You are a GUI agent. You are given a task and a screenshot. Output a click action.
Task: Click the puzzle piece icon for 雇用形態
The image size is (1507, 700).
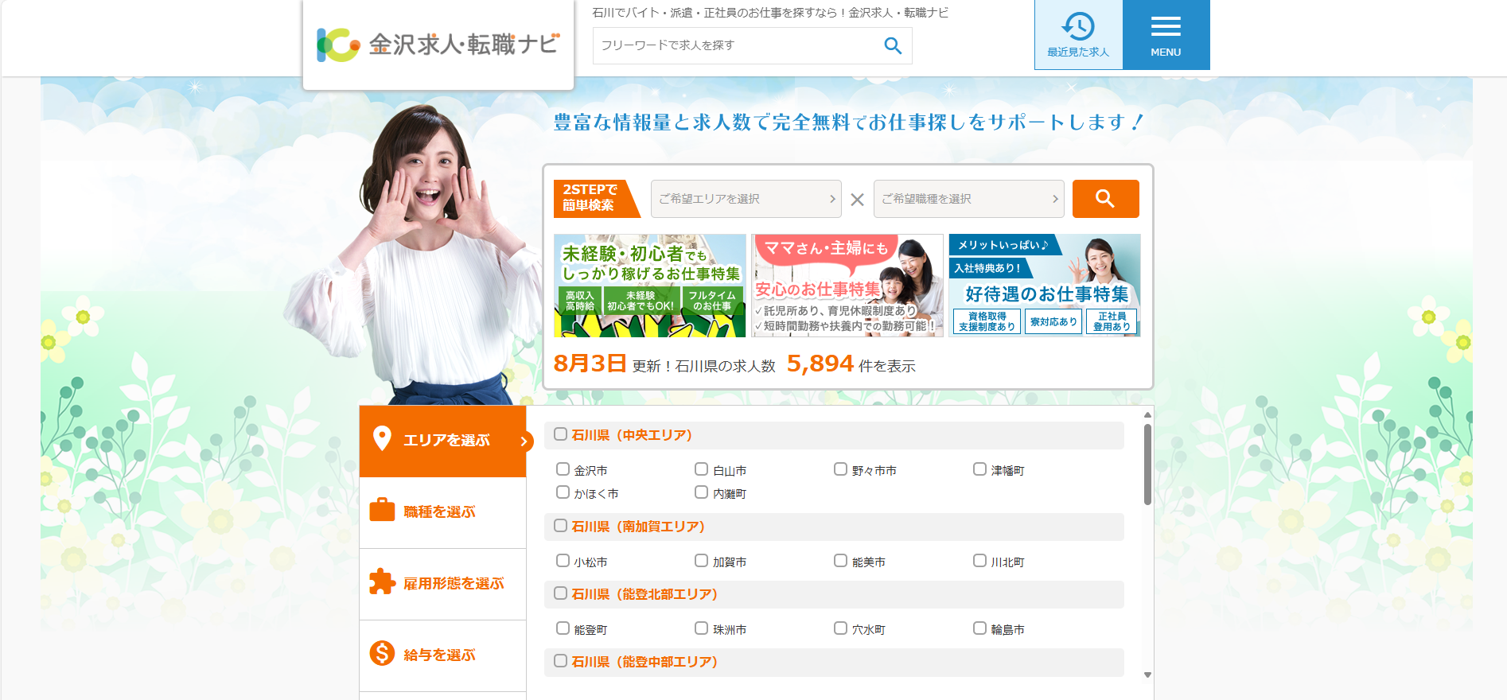[x=382, y=582]
